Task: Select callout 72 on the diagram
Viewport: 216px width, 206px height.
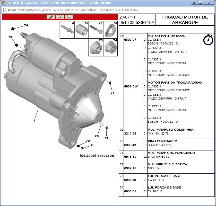Action: point(88,141)
